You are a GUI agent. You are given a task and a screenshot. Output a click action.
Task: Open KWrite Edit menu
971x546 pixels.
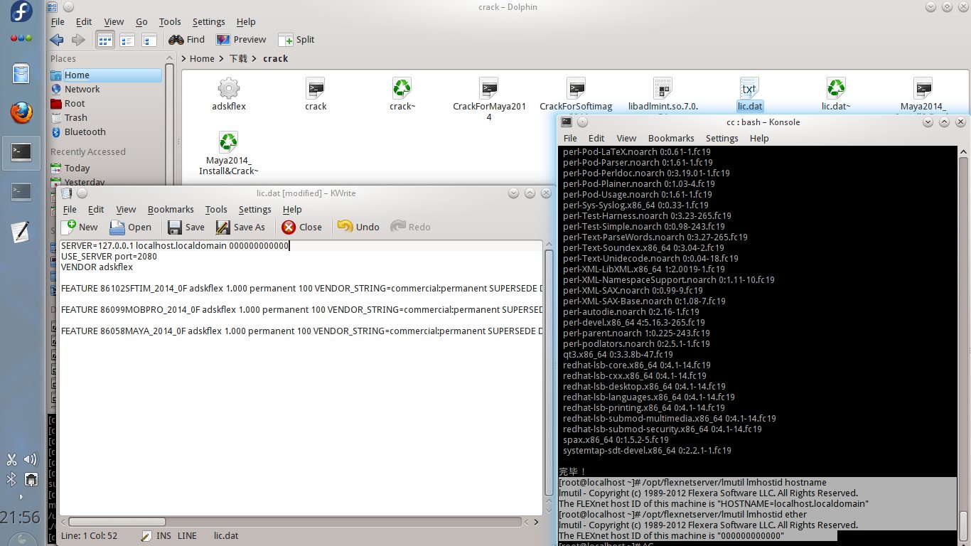coord(96,210)
